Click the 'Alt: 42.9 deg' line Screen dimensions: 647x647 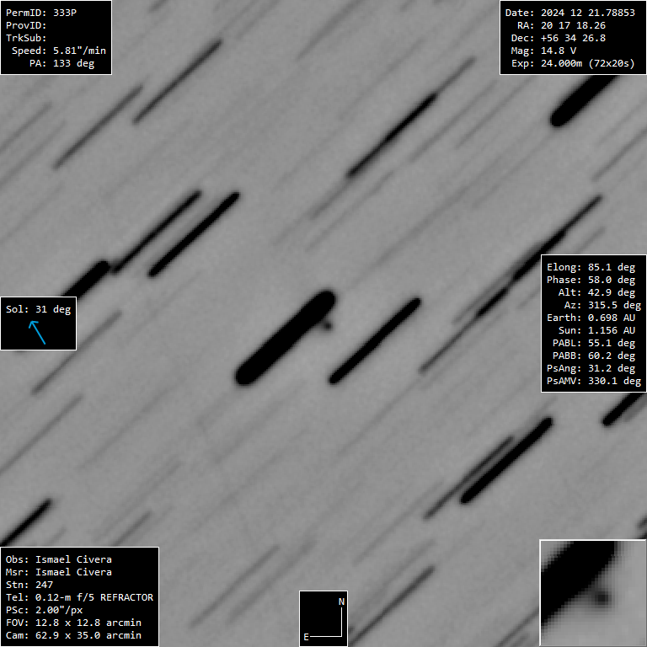point(596,292)
